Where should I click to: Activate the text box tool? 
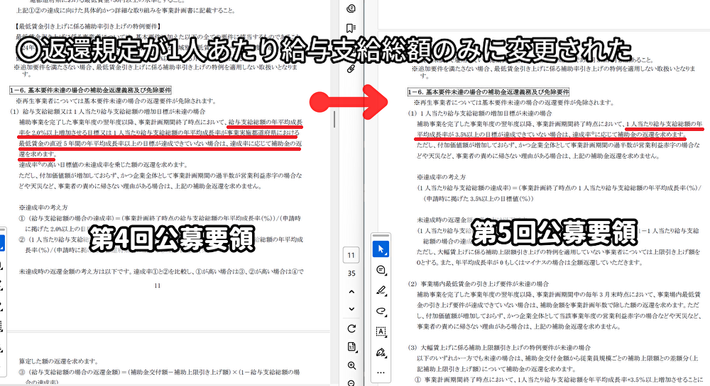[x=381, y=331]
